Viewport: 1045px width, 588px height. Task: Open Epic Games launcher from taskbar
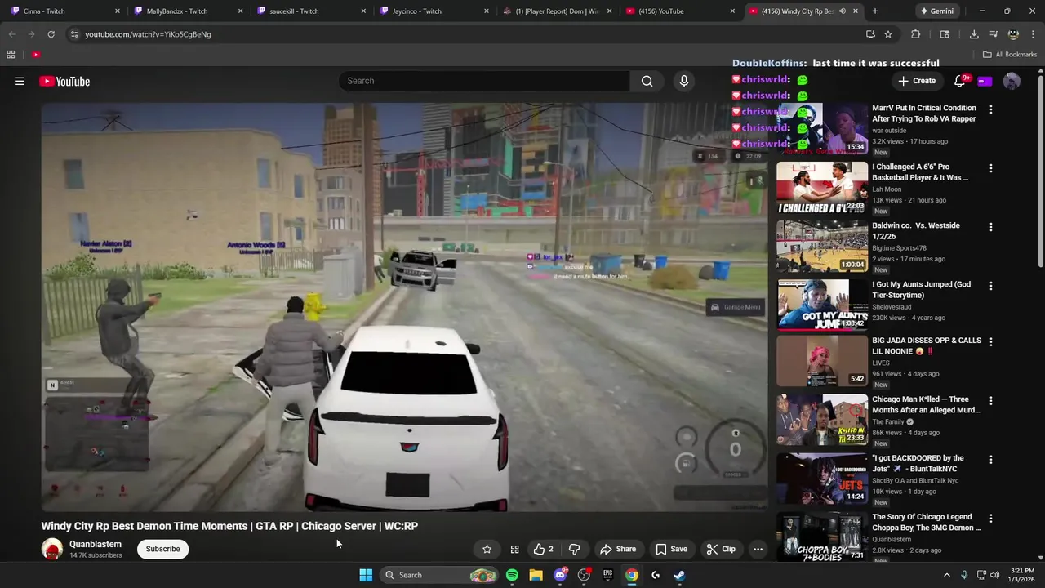tap(607, 575)
